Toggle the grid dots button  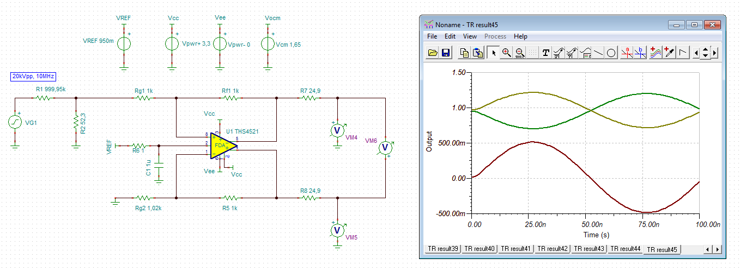tap(532, 53)
